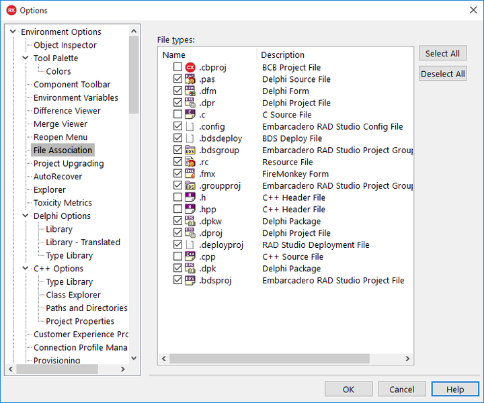
Task: Click tree horizontal scrollbar right arrow
Action: coord(123,369)
